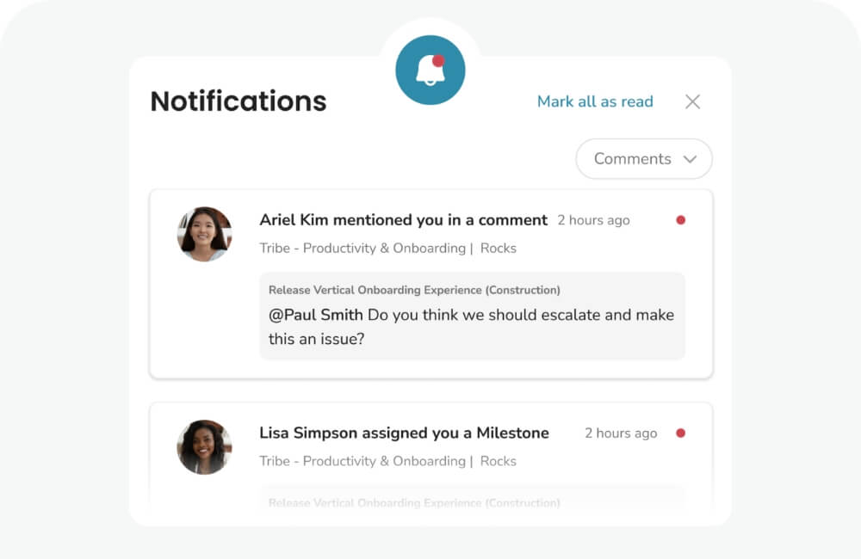Viewport: 861px width, 559px height.
Task: Open Lisa Simpson's profile avatar
Action: (x=204, y=446)
